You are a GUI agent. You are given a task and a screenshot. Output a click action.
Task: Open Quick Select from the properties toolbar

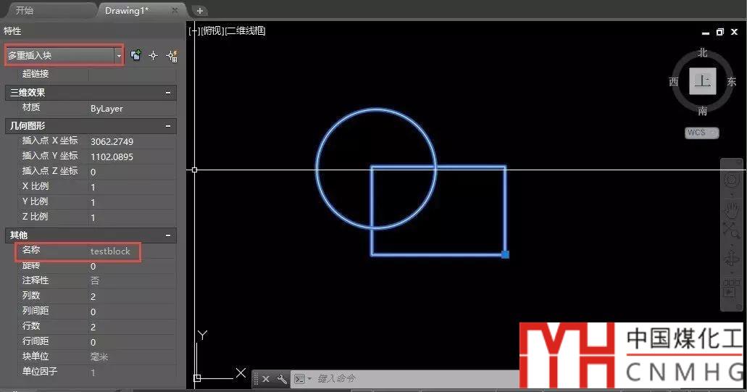(x=172, y=56)
